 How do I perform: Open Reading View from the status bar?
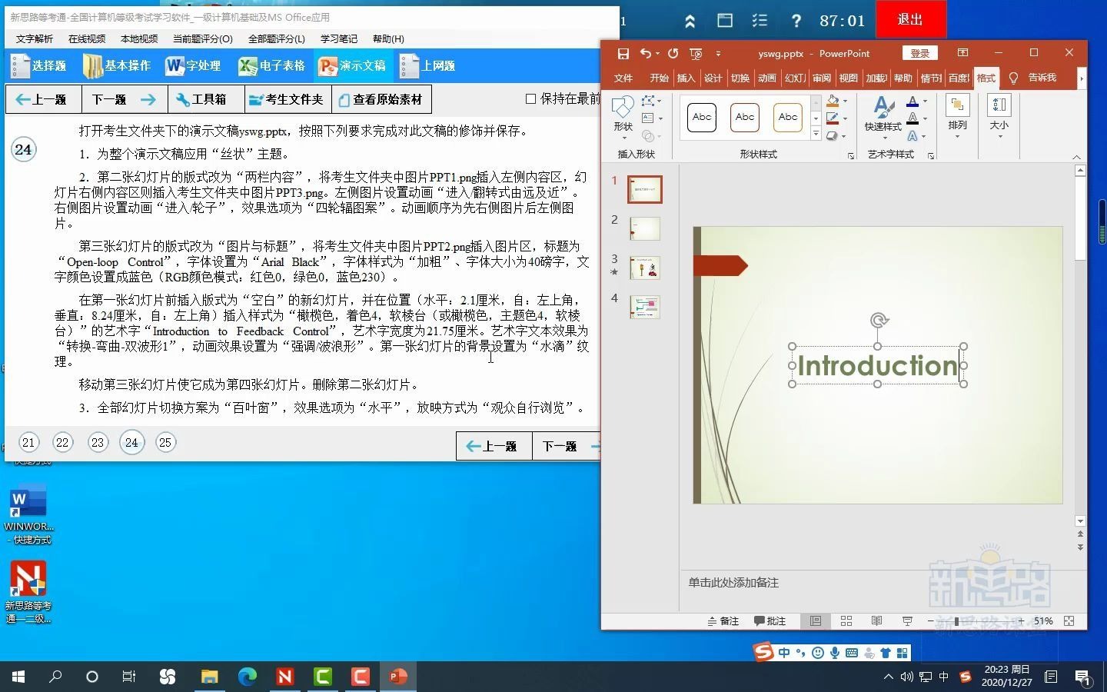tap(876, 621)
